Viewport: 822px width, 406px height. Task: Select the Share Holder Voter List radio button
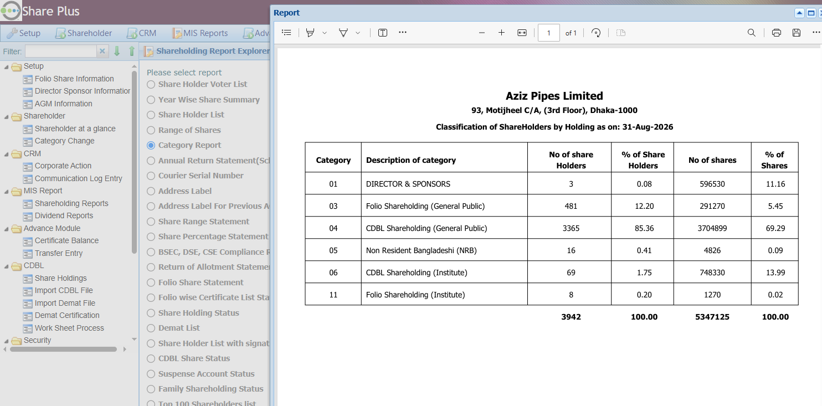[151, 85]
